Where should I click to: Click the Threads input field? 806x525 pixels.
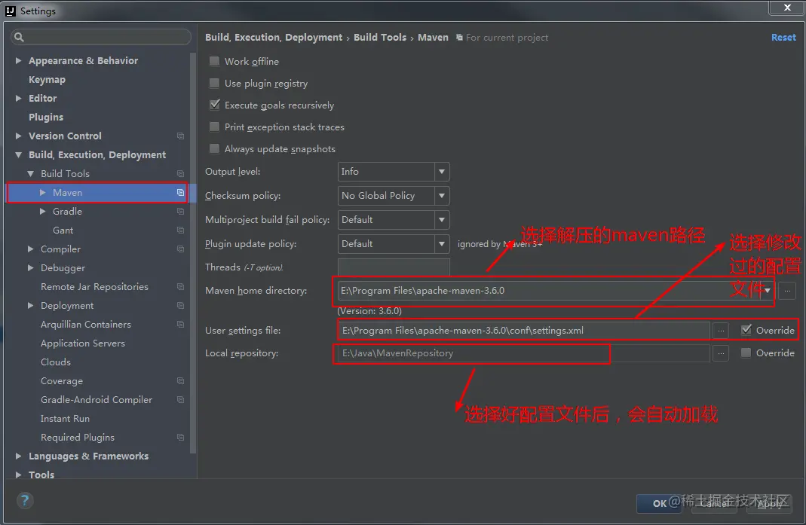click(394, 267)
